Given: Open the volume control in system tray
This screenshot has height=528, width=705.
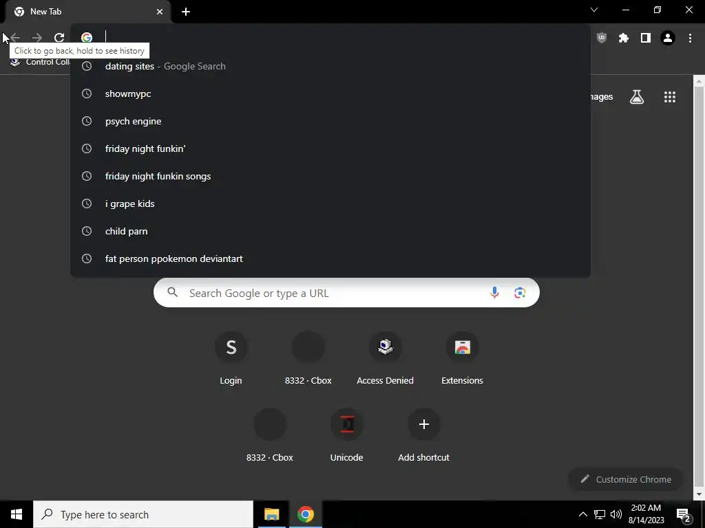Looking at the screenshot, I should 616,514.
